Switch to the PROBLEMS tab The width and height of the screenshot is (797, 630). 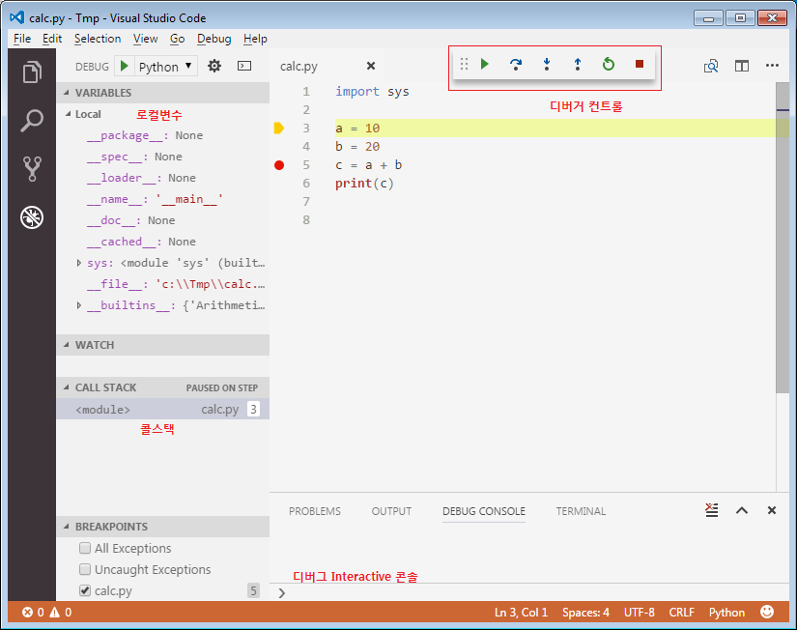[315, 511]
